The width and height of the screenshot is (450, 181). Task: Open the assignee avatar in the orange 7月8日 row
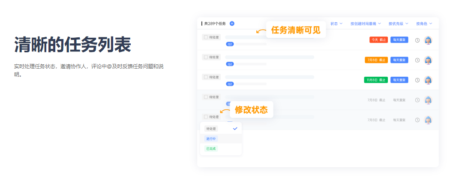[428, 60]
